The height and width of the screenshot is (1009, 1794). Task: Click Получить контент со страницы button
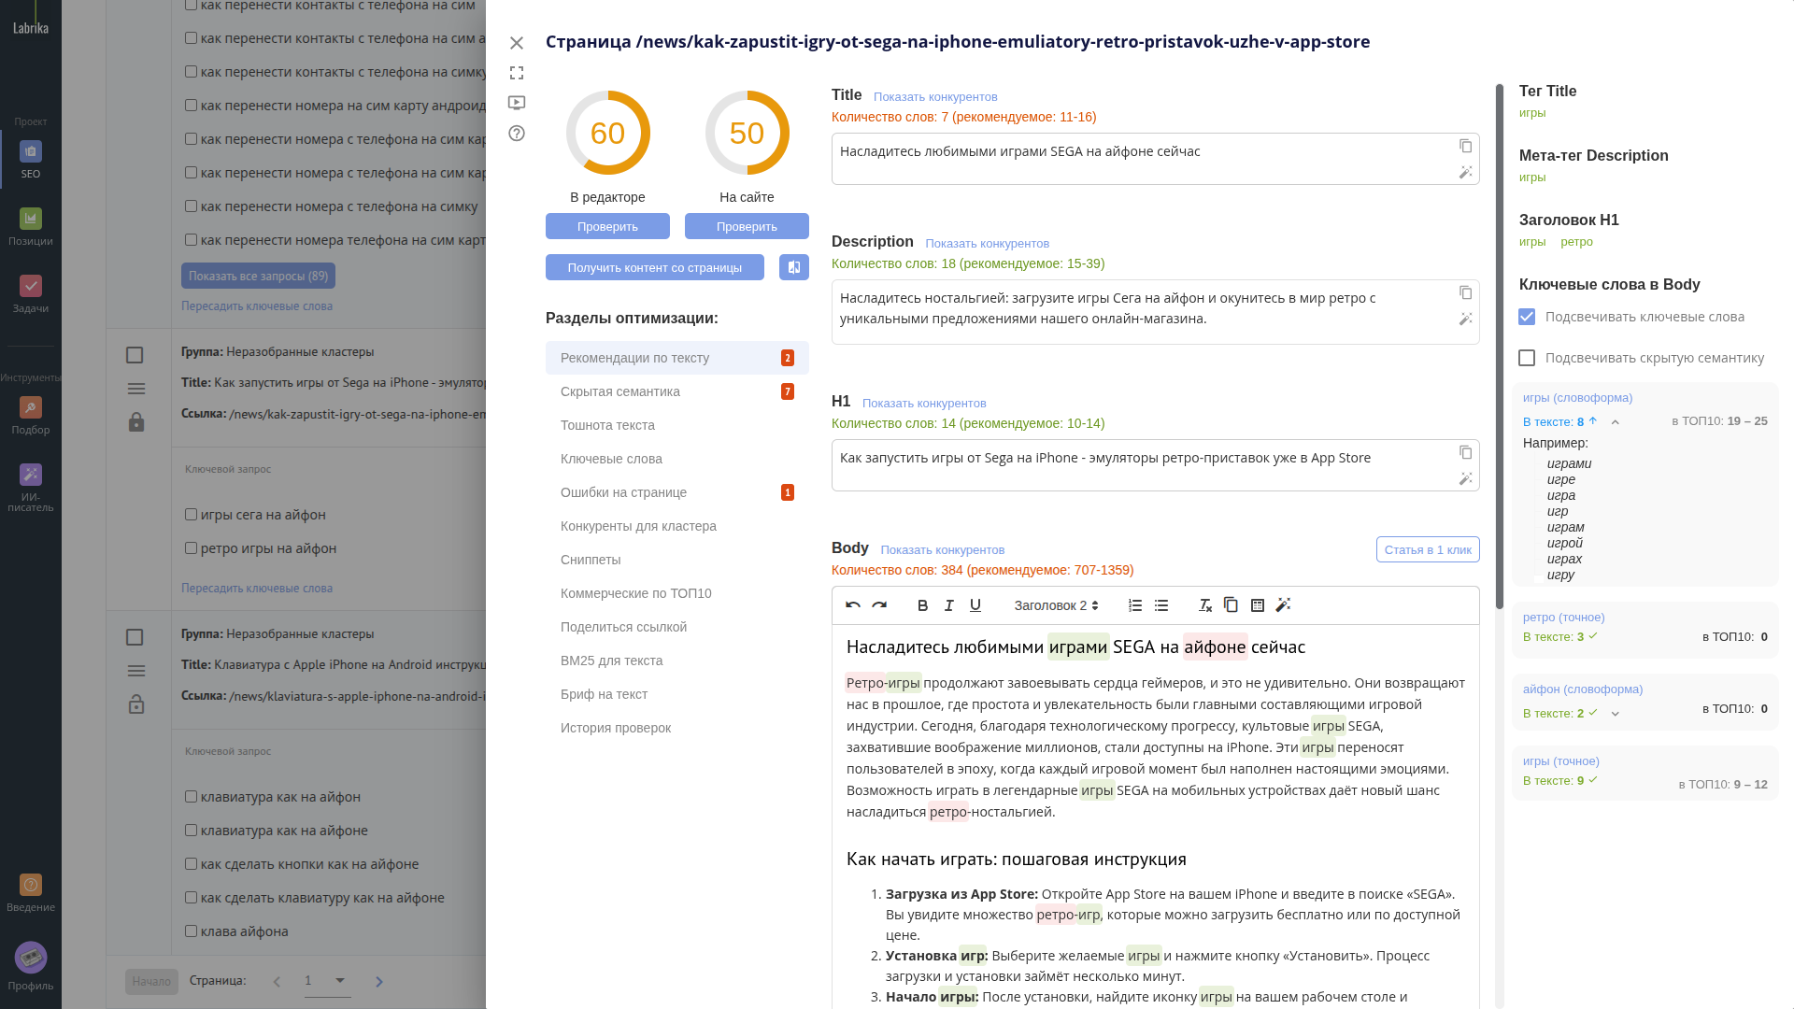click(x=655, y=267)
